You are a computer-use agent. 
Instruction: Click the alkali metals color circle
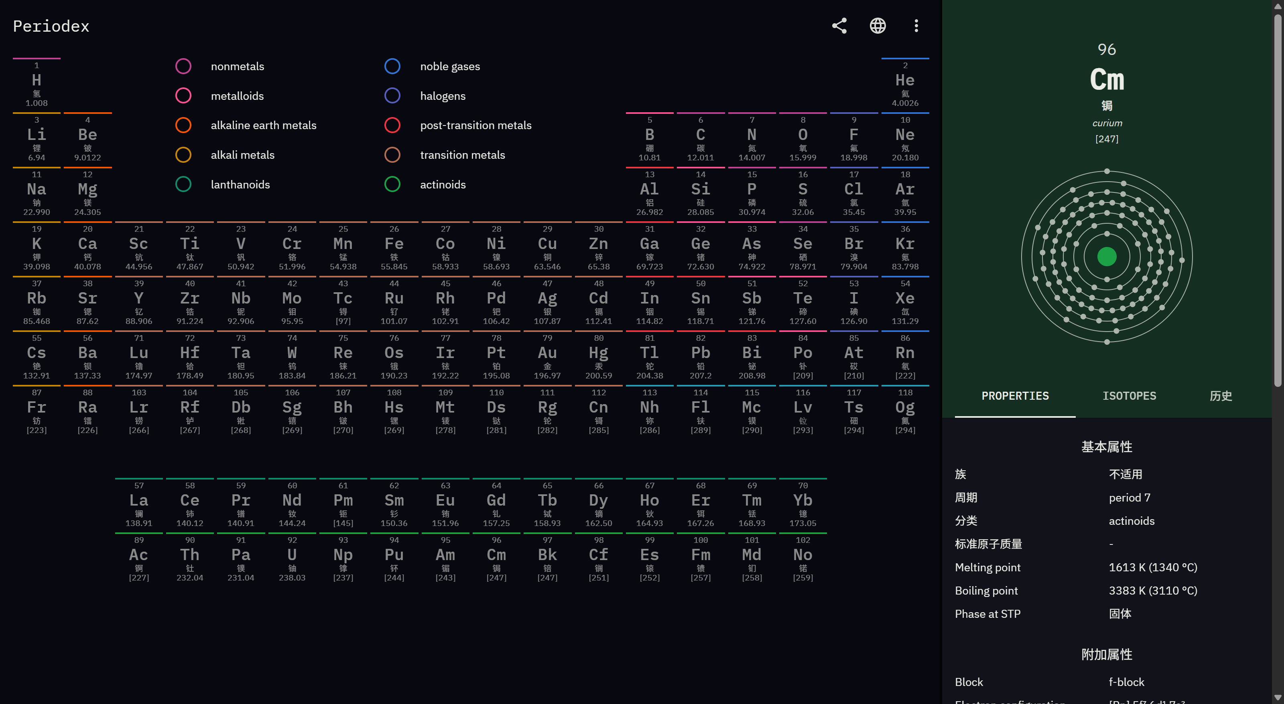[183, 155]
